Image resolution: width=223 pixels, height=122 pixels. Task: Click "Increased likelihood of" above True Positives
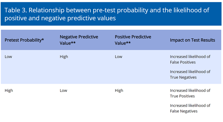[190, 90]
